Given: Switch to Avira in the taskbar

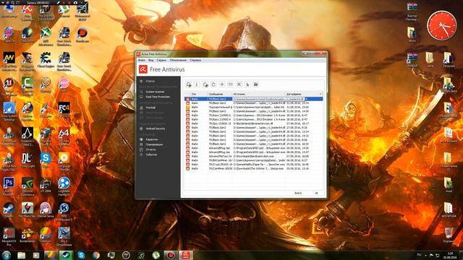Looking at the screenshot, I should tap(185, 255).
